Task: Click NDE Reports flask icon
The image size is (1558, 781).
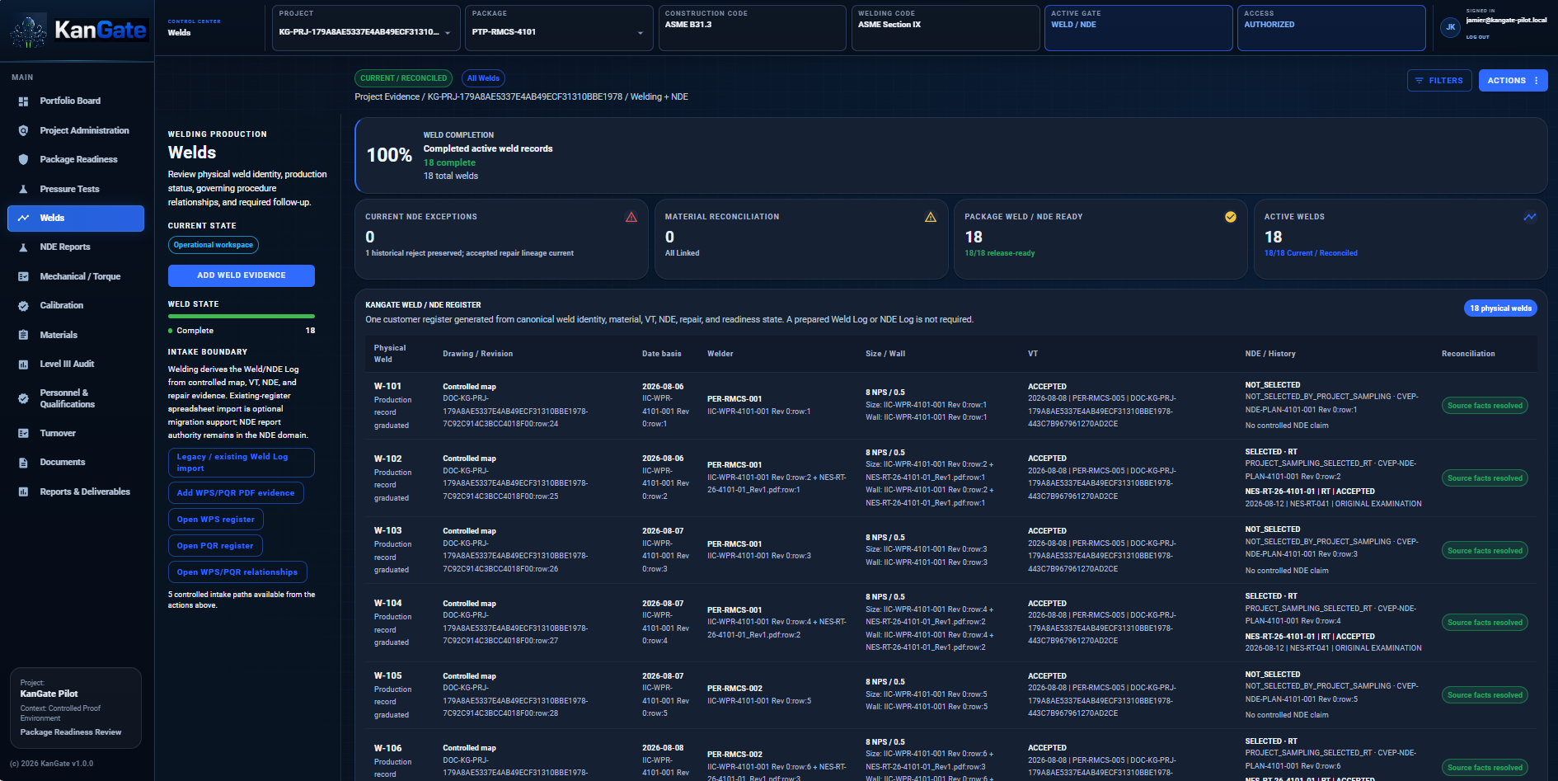Action: [23, 247]
